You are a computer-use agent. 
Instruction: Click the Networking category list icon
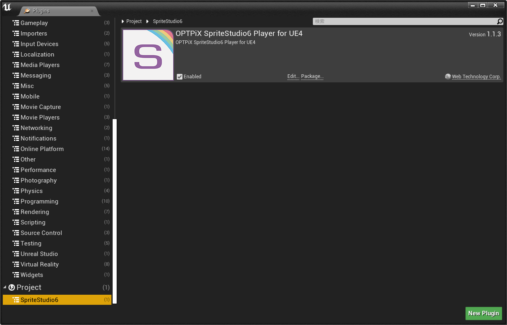16,128
